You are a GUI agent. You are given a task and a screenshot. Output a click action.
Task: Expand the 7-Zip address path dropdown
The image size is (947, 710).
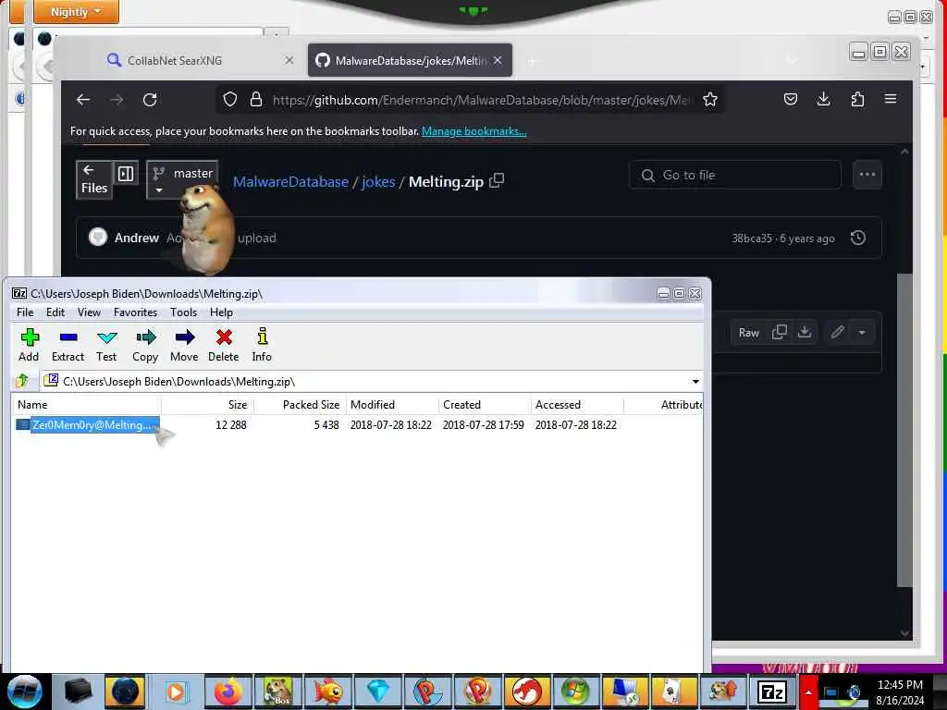pos(695,382)
